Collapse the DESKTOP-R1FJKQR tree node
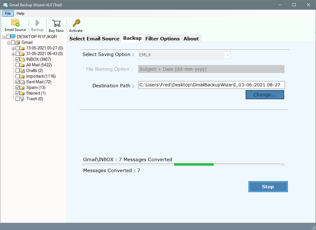316x230 pixels. (4, 37)
